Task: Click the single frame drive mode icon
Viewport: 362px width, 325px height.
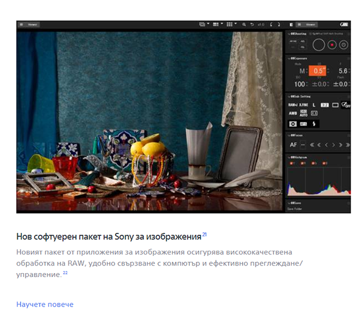Action: [x=335, y=105]
